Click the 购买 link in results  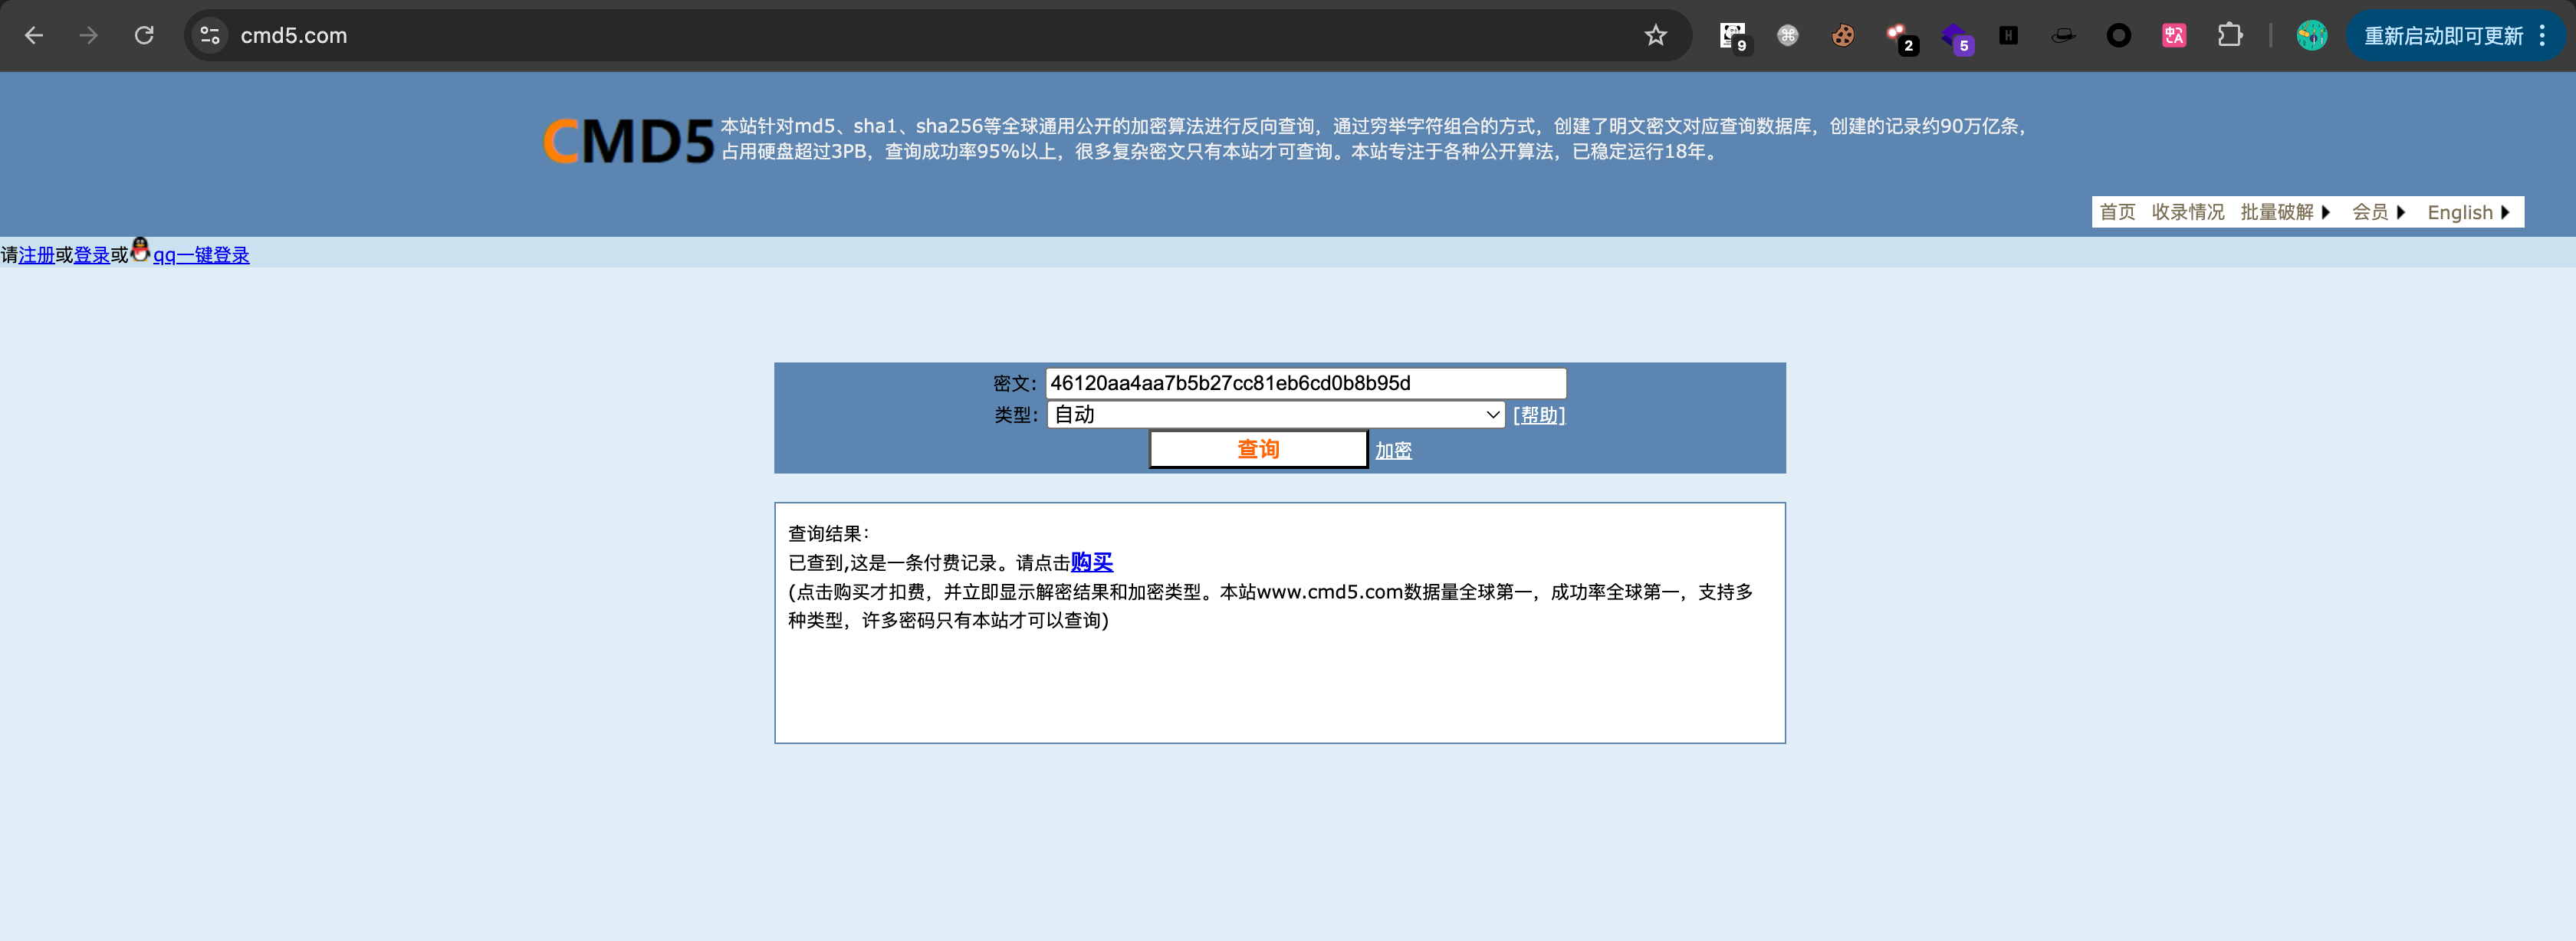(1091, 562)
